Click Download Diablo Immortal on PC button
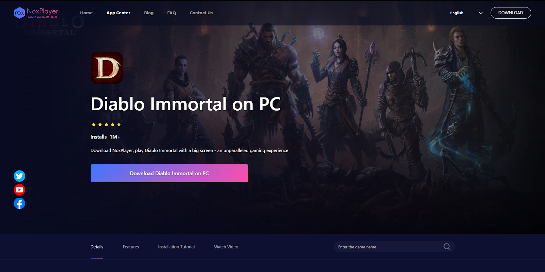 pyautogui.click(x=169, y=173)
